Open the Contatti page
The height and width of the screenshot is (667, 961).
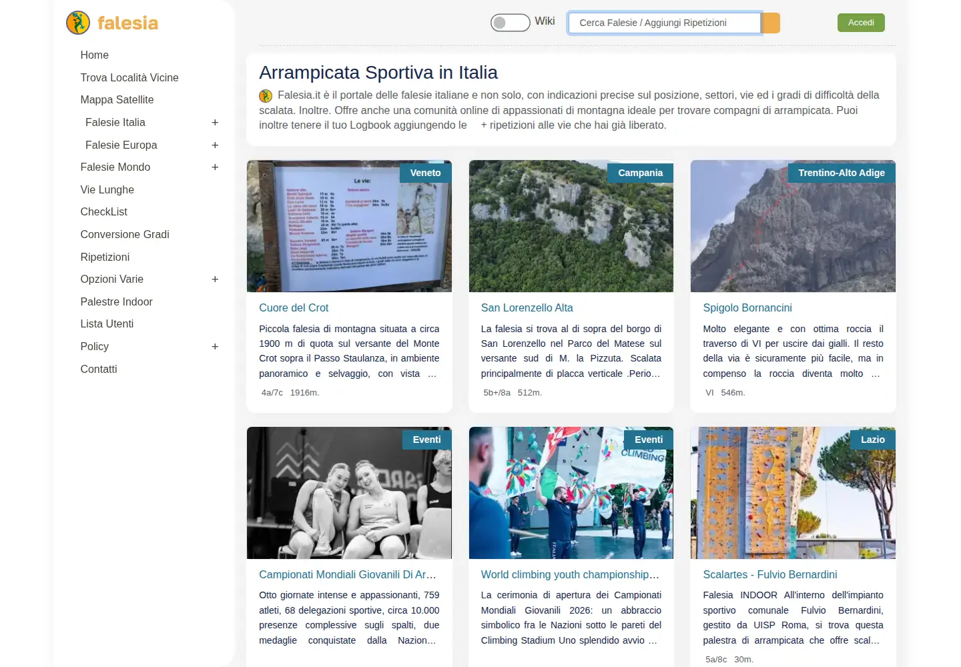pos(99,370)
